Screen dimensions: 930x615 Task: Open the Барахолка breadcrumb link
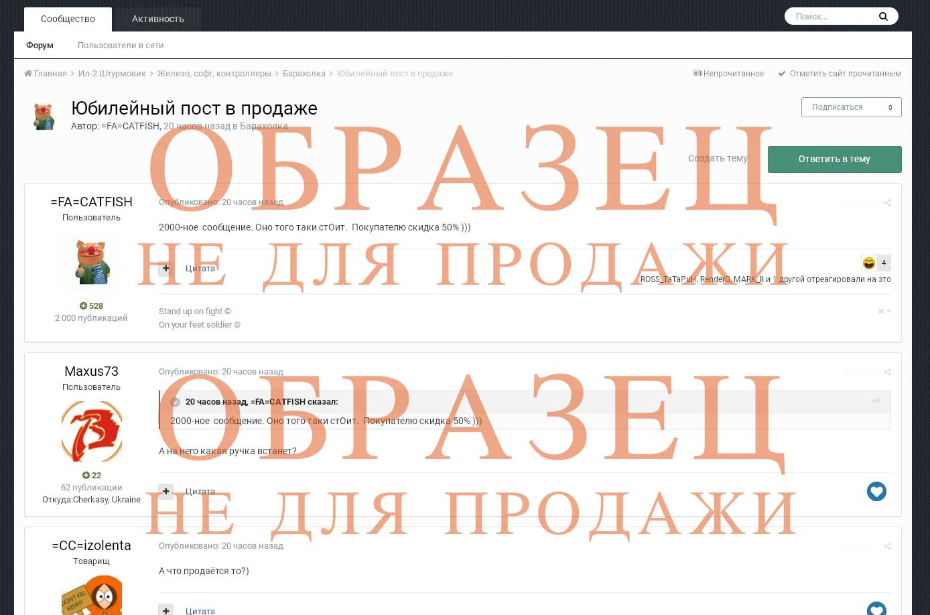pyautogui.click(x=304, y=74)
